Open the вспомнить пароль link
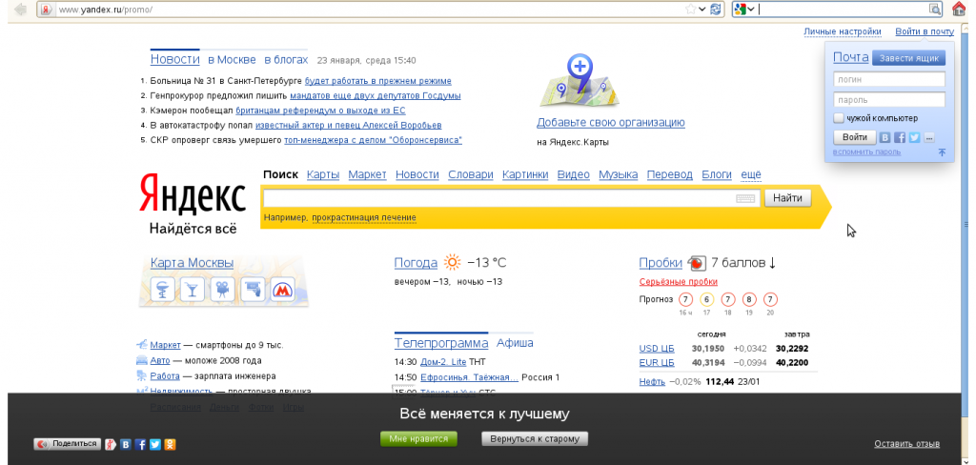The width and height of the screenshot is (976, 465). [867, 152]
